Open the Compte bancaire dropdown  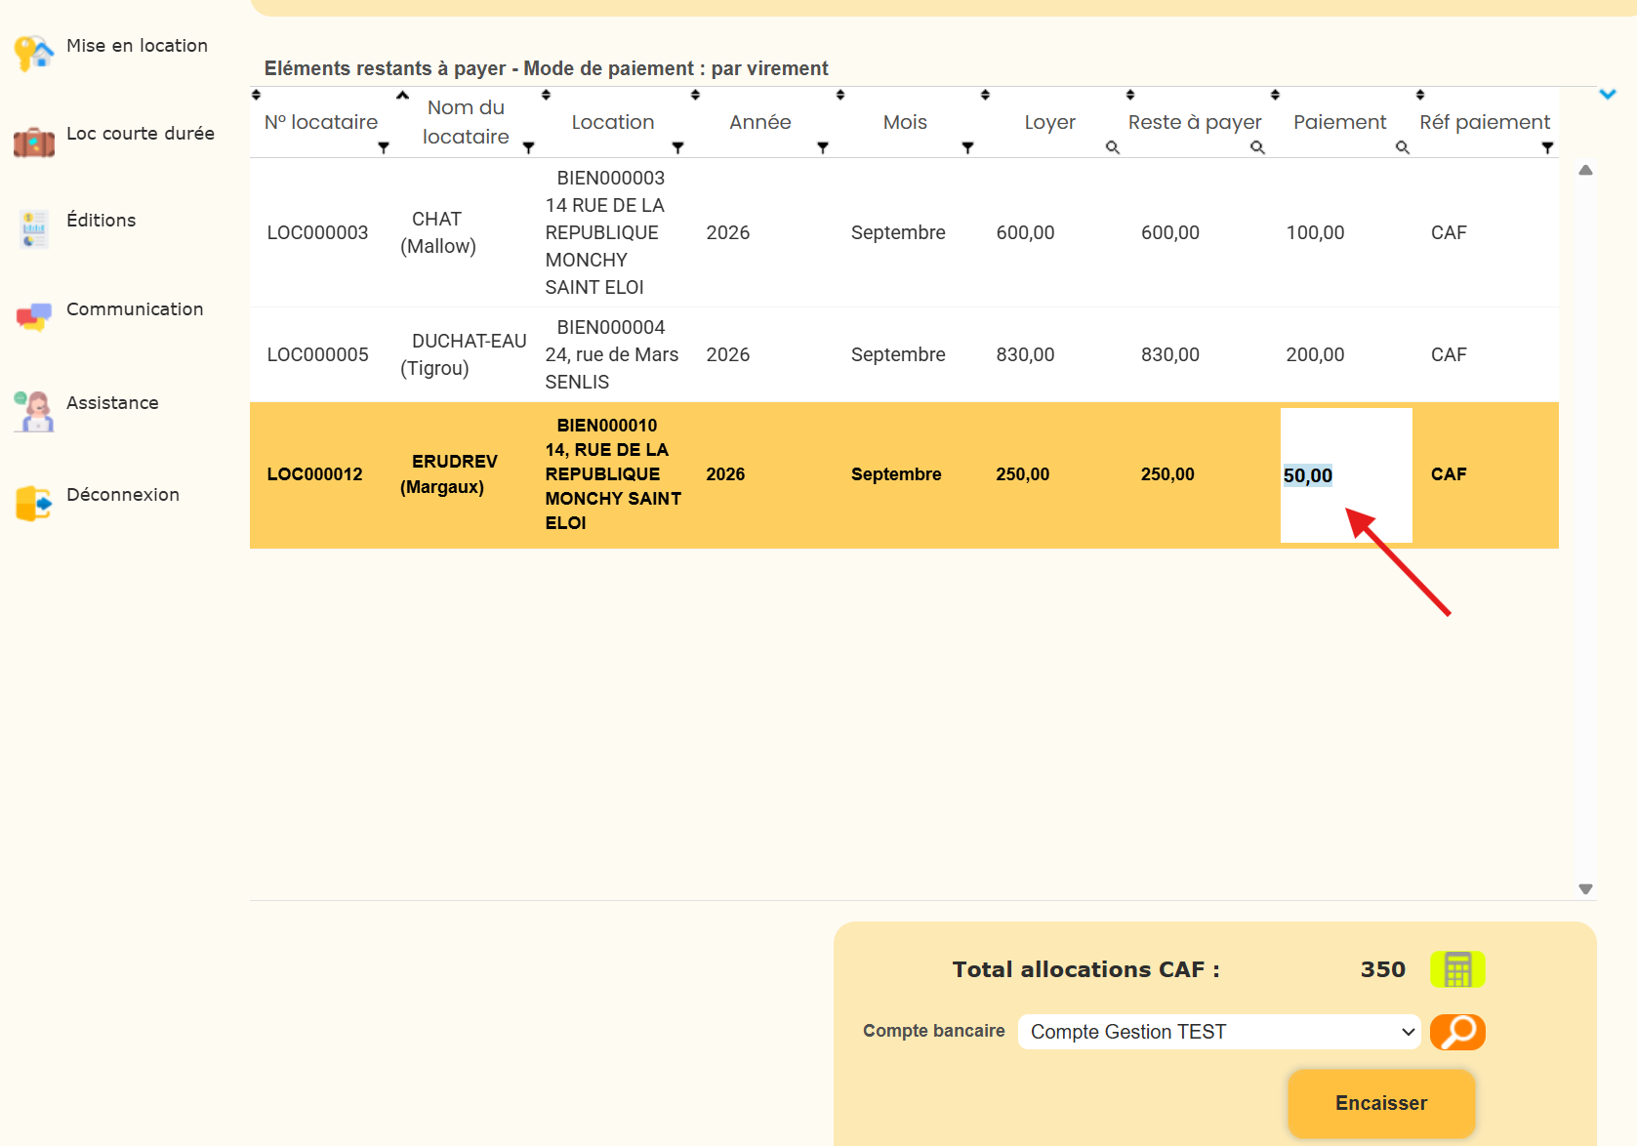coord(1219,1032)
